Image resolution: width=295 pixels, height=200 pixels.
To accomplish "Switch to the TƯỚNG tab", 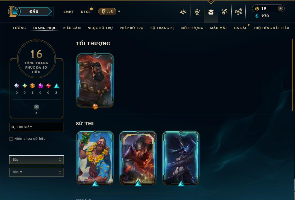I will pyautogui.click(x=19, y=28).
